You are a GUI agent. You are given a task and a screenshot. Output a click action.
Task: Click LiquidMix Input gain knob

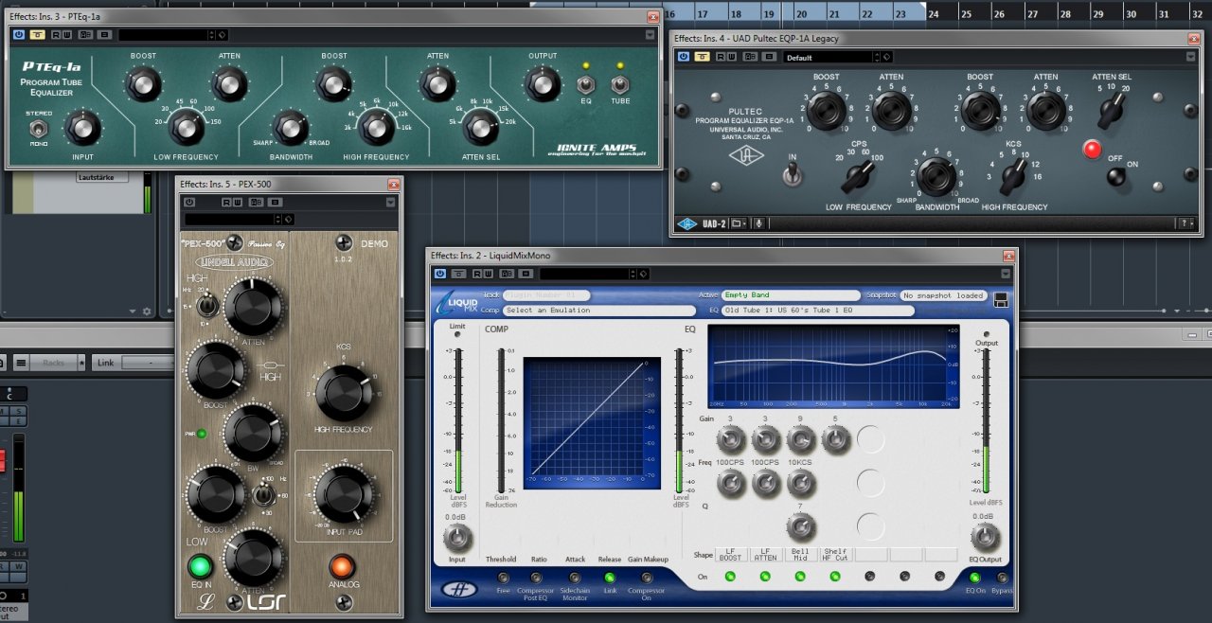(457, 538)
